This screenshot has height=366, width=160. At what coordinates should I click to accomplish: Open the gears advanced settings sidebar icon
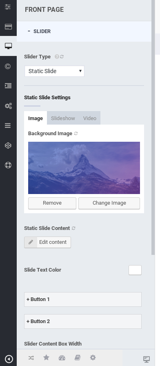(8, 106)
